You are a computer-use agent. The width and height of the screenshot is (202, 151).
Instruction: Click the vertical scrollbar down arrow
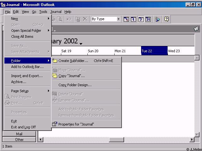(x=197, y=134)
